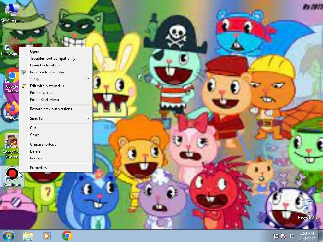Viewport: 323px width, 242px height.
Task: Click Restore previous versions
Action: click(x=56, y=109)
